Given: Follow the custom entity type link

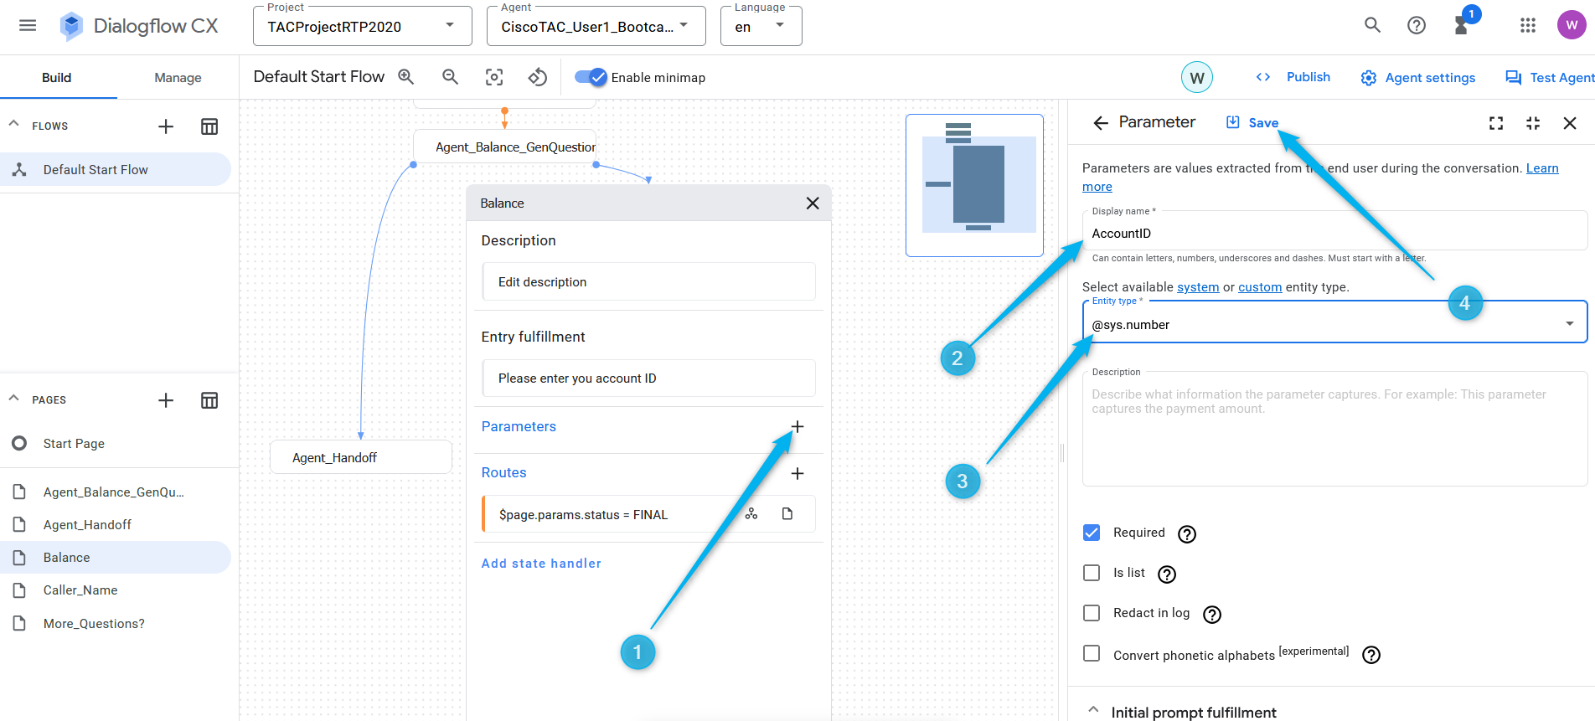Looking at the screenshot, I should [1260, 287].
